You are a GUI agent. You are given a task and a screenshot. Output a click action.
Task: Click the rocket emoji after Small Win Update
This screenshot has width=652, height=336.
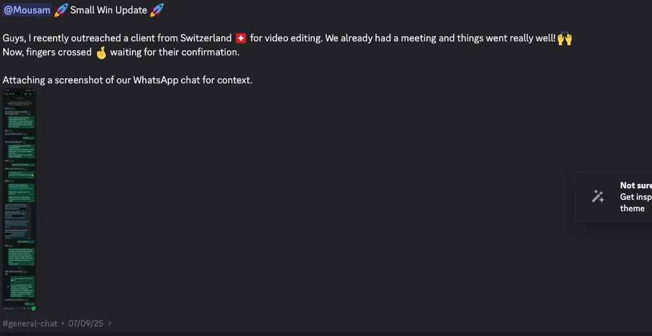[157, 10]
